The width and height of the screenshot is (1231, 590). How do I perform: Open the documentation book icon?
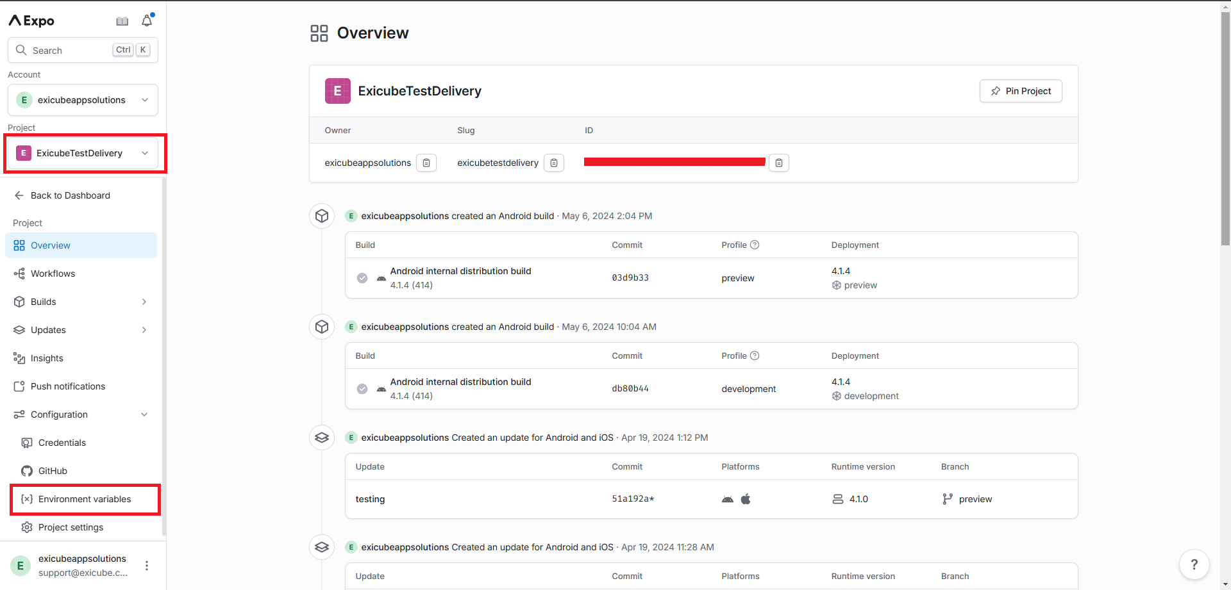click(122, 21)
